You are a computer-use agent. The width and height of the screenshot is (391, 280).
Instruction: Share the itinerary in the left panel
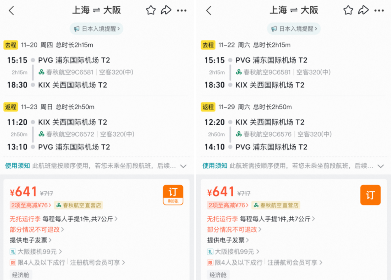pos(166,10)
